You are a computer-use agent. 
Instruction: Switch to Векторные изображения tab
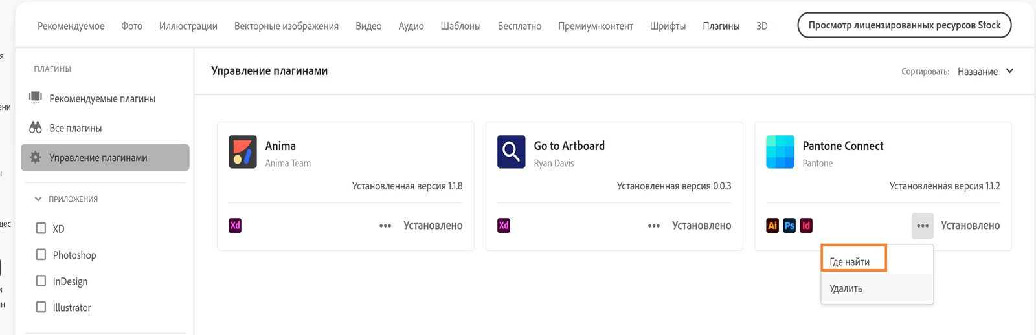pyautogui.click(x=286, y=26)
